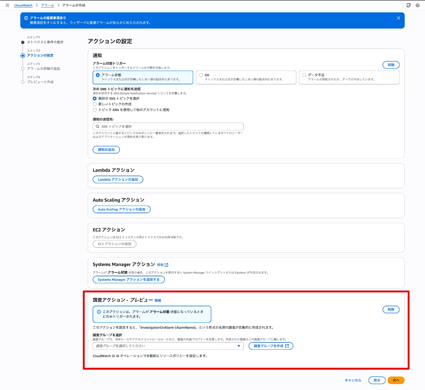This screenshot has width=425, height=390.
Task: Click Auto Scaling アクションの追加 button
Action: pos(121,209)
